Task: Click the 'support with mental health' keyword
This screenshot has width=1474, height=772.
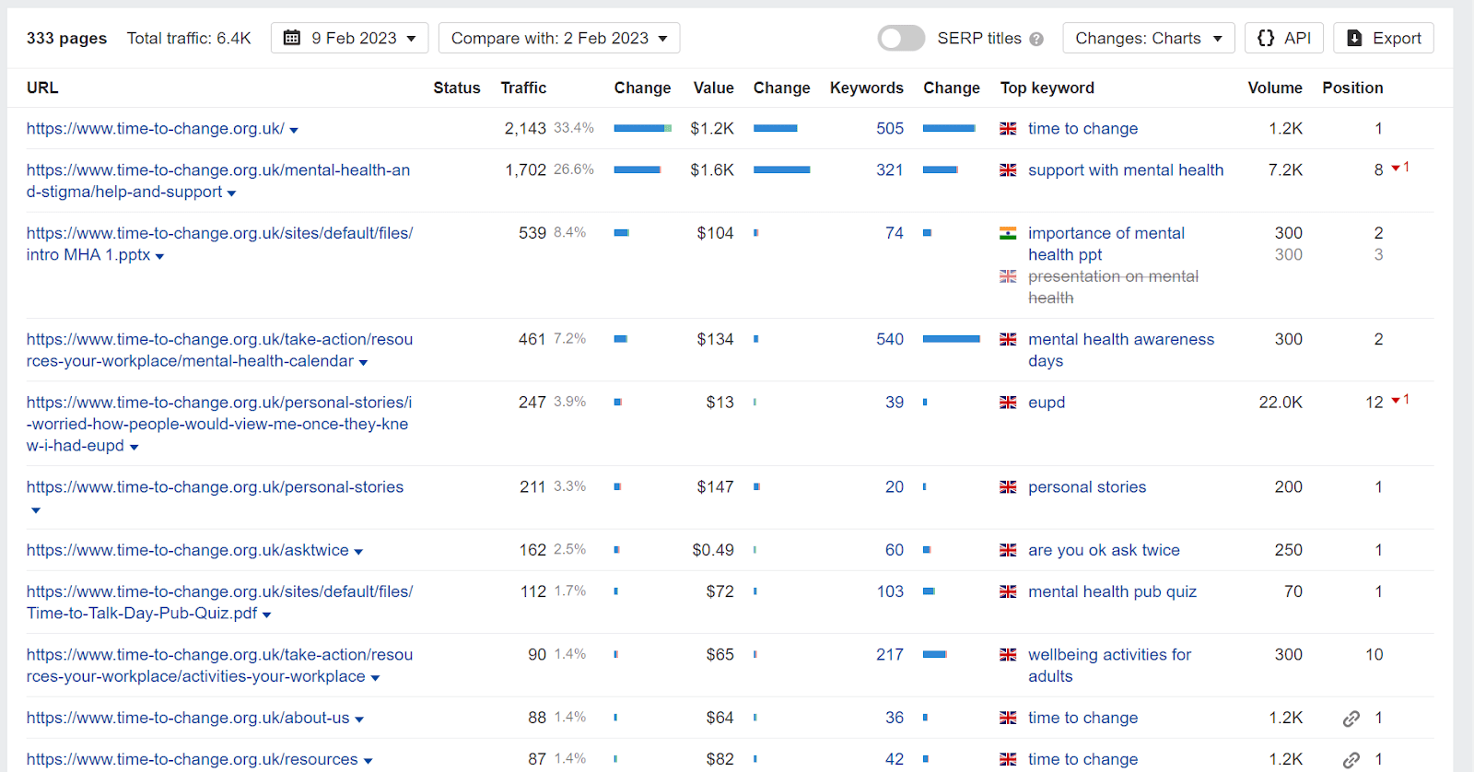Action: point(1126,170)
